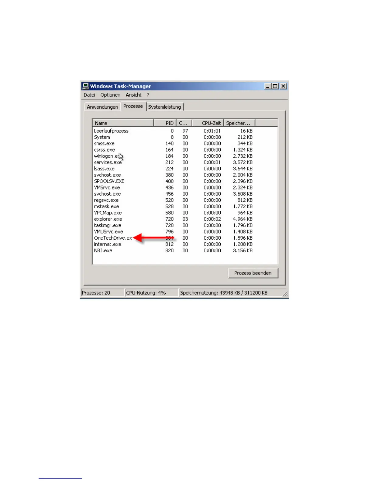Select the VPCMap.exe process
The height and width of the screenshot is (481, 372).
173,213
